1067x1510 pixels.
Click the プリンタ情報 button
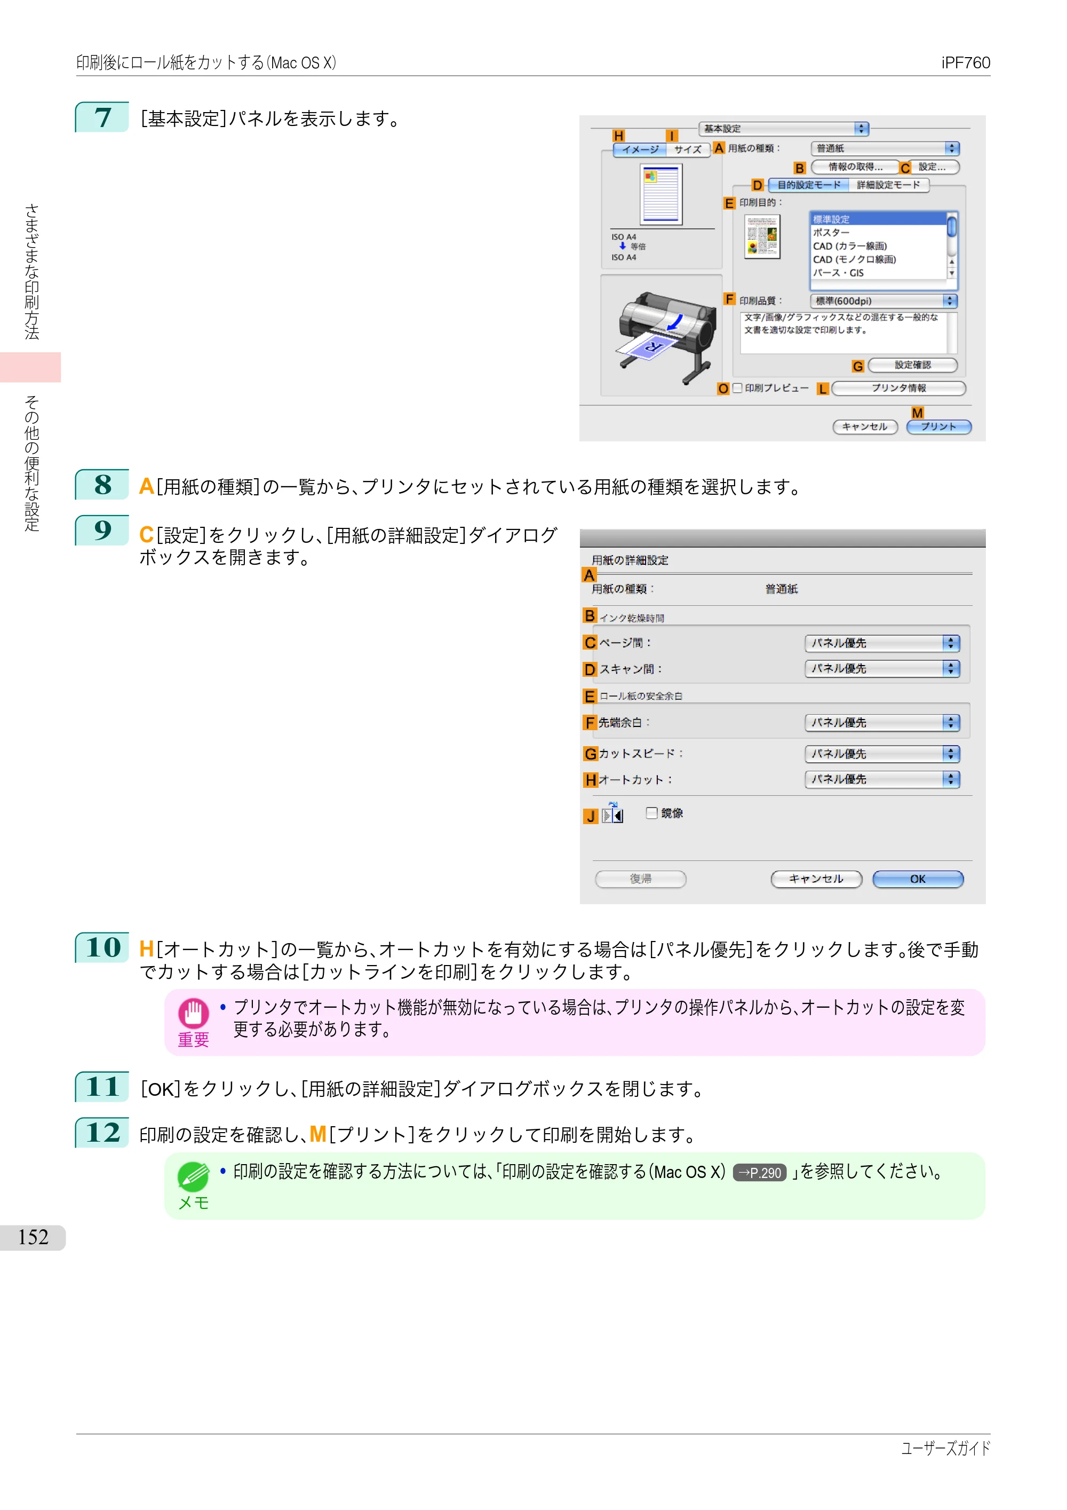click(x=899, y=389)
